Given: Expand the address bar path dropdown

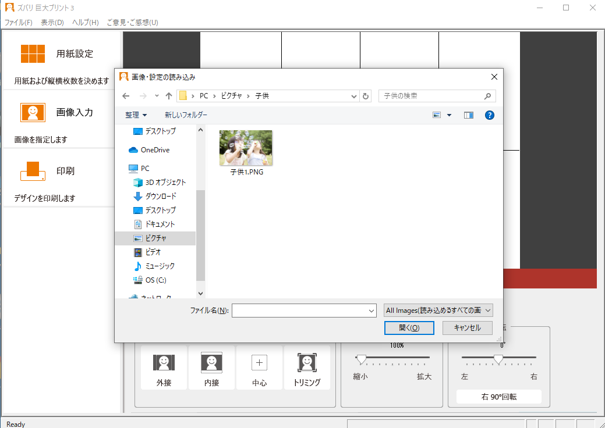Looking at the screenshot, I should pyautogui.click(x=353, y=95).
